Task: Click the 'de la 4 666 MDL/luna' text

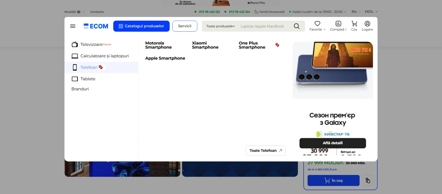Action: click(322, 169)
